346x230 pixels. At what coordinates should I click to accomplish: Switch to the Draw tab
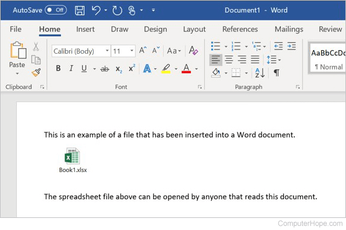tap(120, 29)
